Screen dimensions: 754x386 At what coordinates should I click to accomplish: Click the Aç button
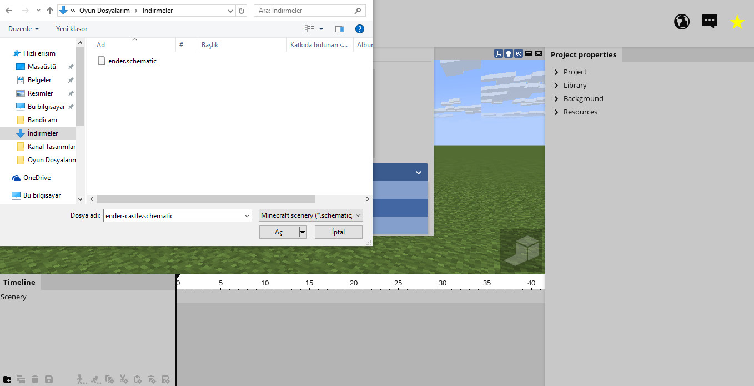pos(279,232)
